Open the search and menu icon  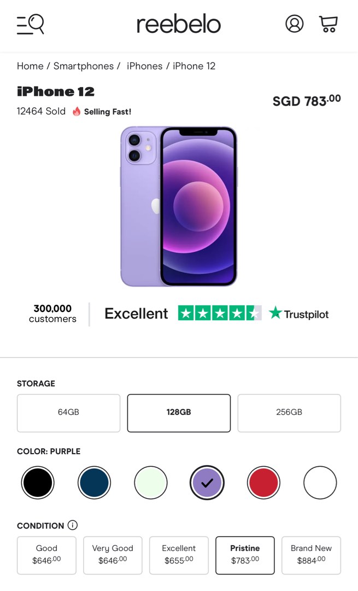pos(30,24)
